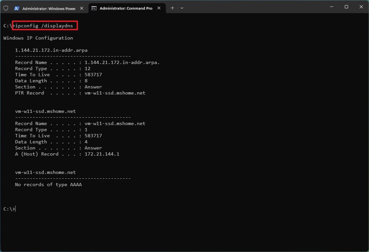Click the Windows IP Configuration heading
This screenshot has height=252, width=369.
point(38,38)
